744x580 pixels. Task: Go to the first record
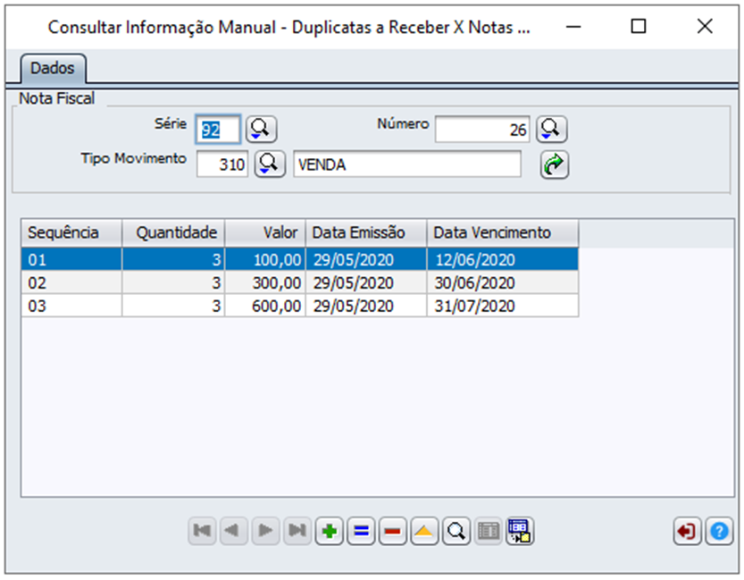tap(202, 531)
